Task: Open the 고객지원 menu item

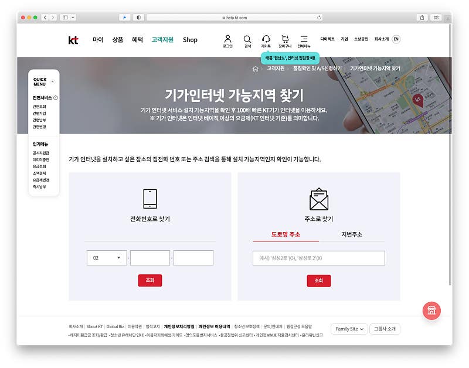Action: (x=162, y=40)
